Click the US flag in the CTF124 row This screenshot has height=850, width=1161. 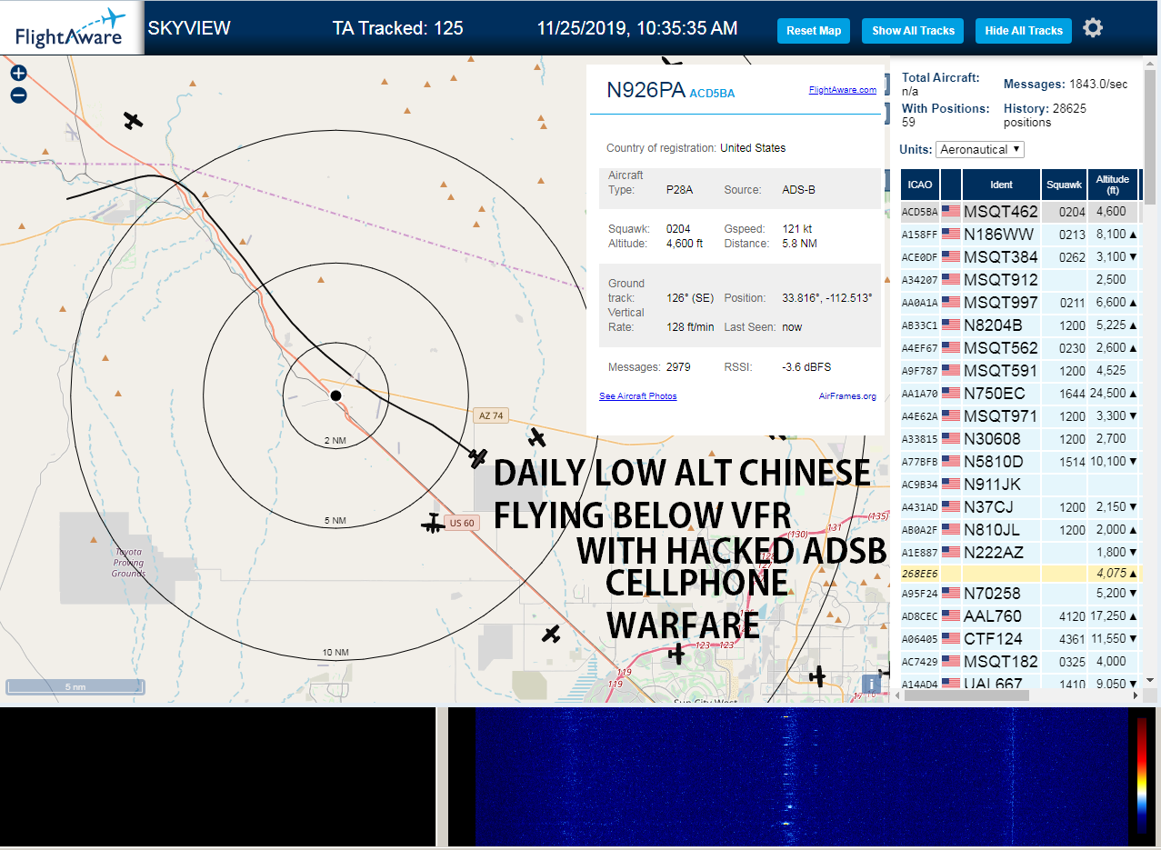[951, 638]
